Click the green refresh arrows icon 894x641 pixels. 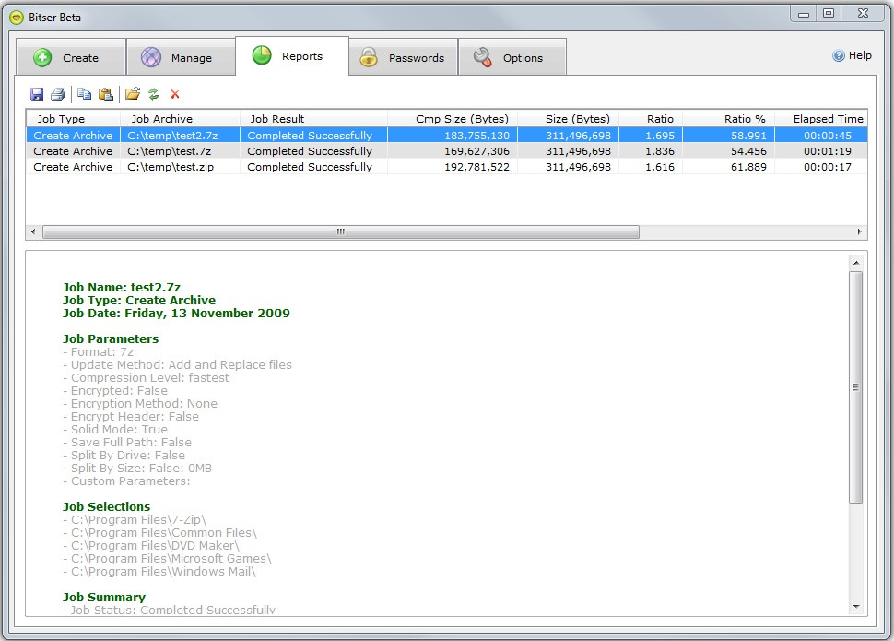153,94
